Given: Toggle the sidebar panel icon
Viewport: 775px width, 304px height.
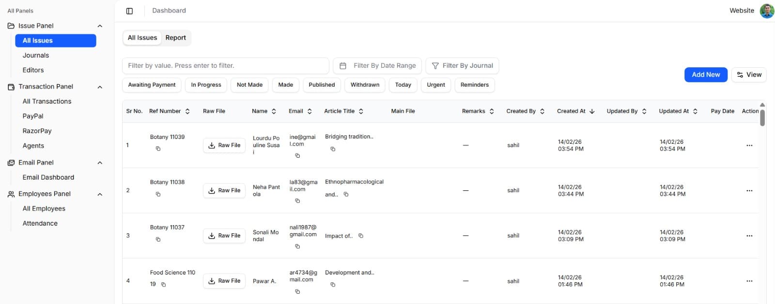Looking at the screenshot, I should click(x=129, y=11).
